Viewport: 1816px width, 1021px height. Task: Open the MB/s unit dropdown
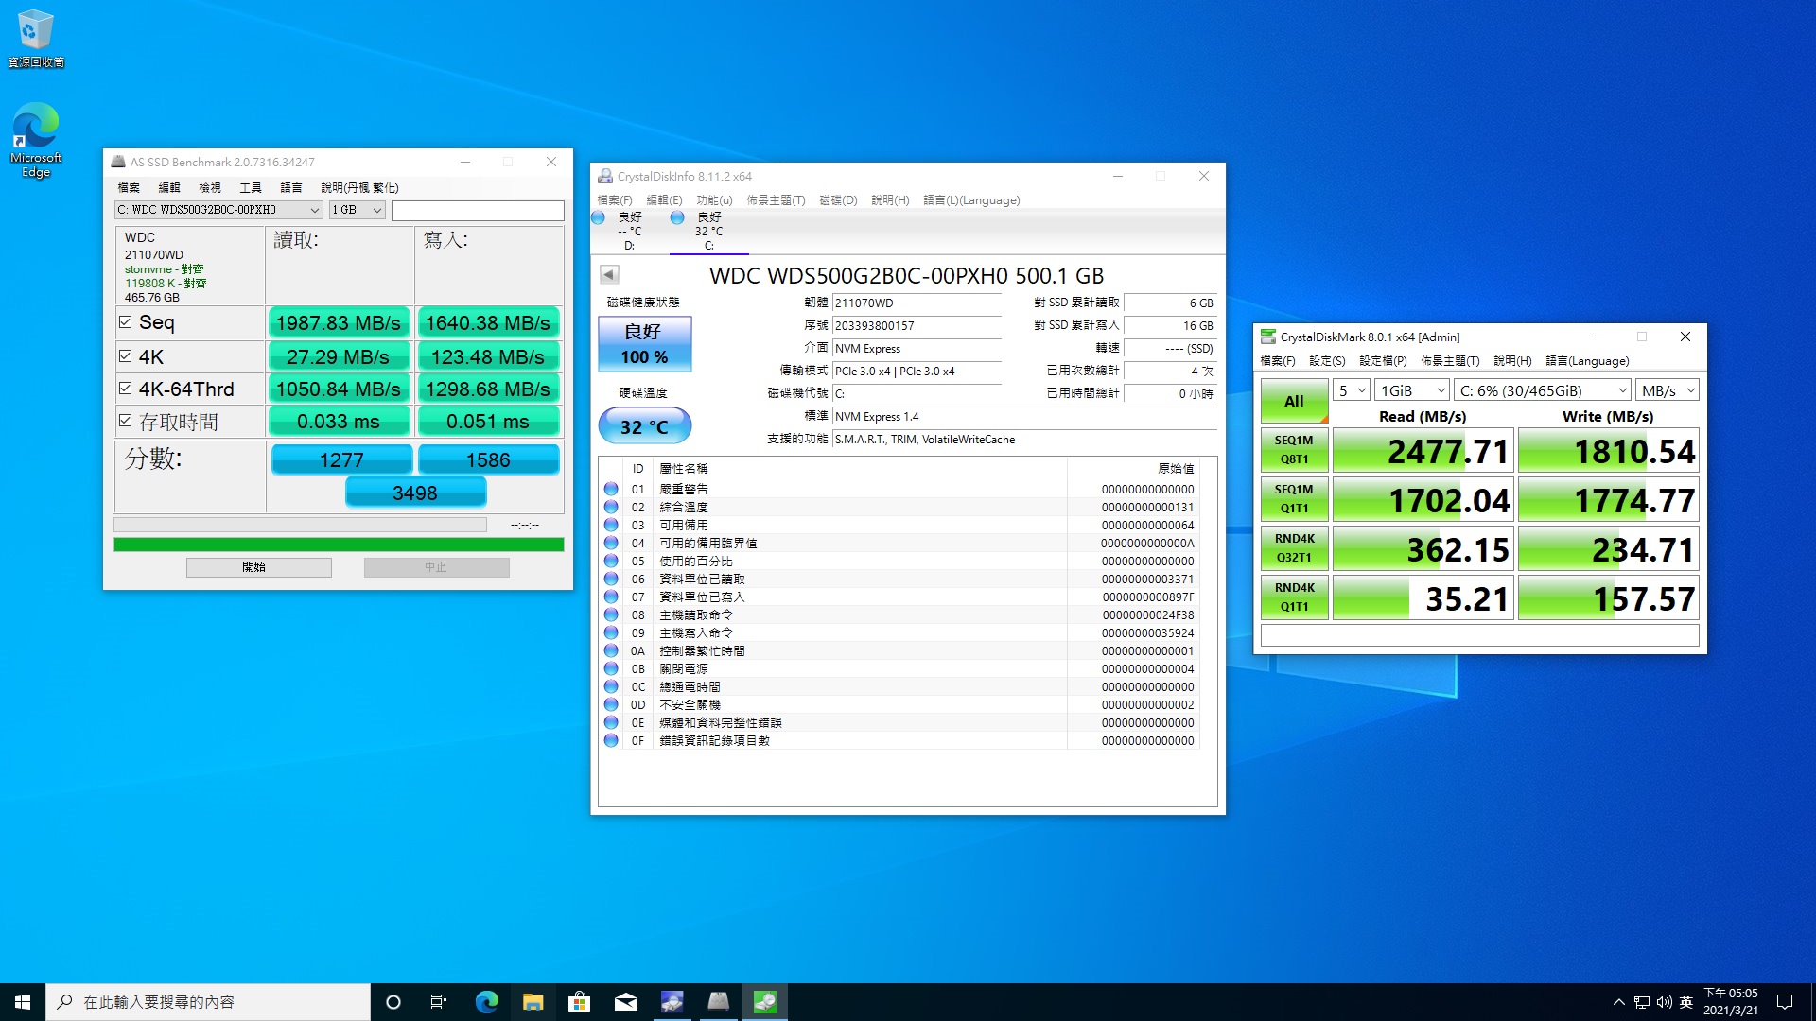pyautogui.click(x=1668, y=390)
